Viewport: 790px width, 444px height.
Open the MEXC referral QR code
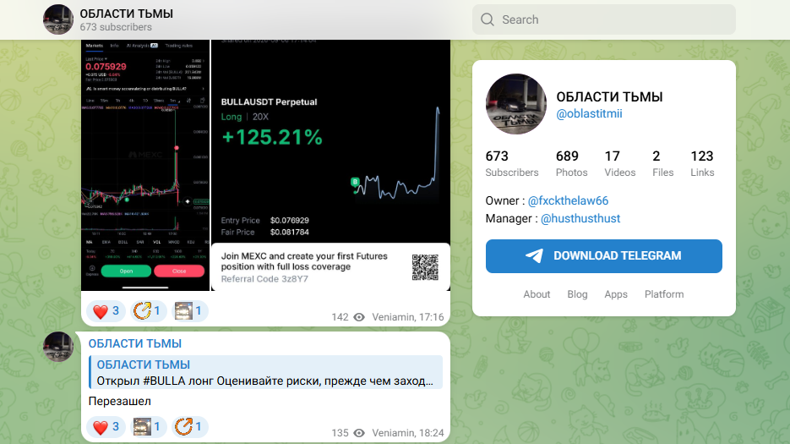click(x=425, y=267)
